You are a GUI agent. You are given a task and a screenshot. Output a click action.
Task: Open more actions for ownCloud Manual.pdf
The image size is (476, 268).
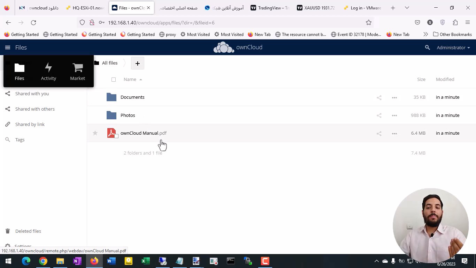(394, 133)
